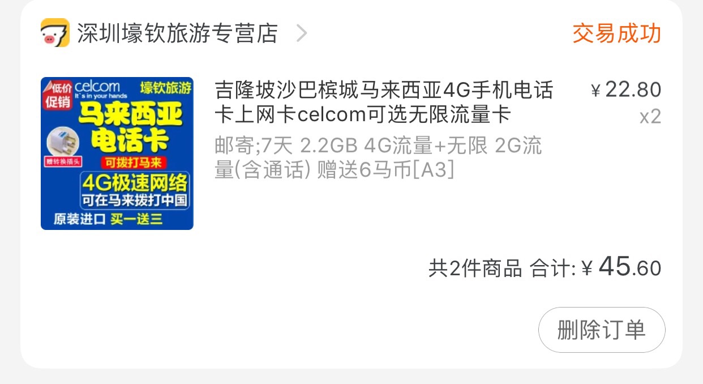Tap the 壕钦旅游 watermark on the image
The image size is (703, 384).
click(x=165, y=88)
